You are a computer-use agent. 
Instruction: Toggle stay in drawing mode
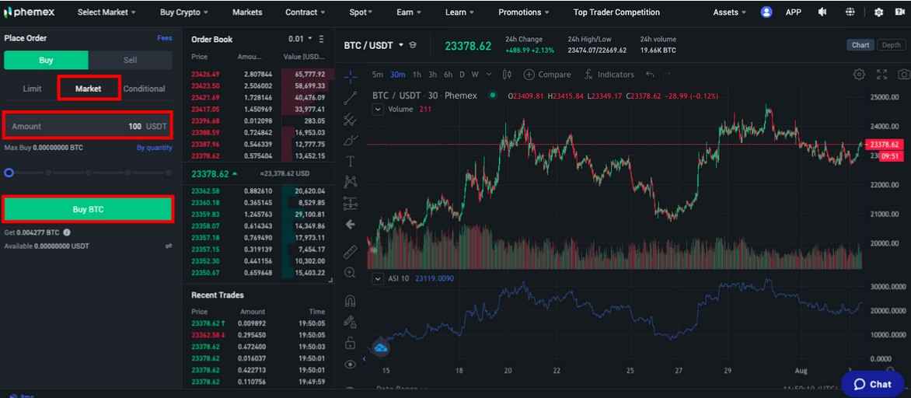(351, 321)
